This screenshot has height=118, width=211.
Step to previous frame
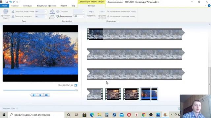pyautogui.click(x=34, y=95)
